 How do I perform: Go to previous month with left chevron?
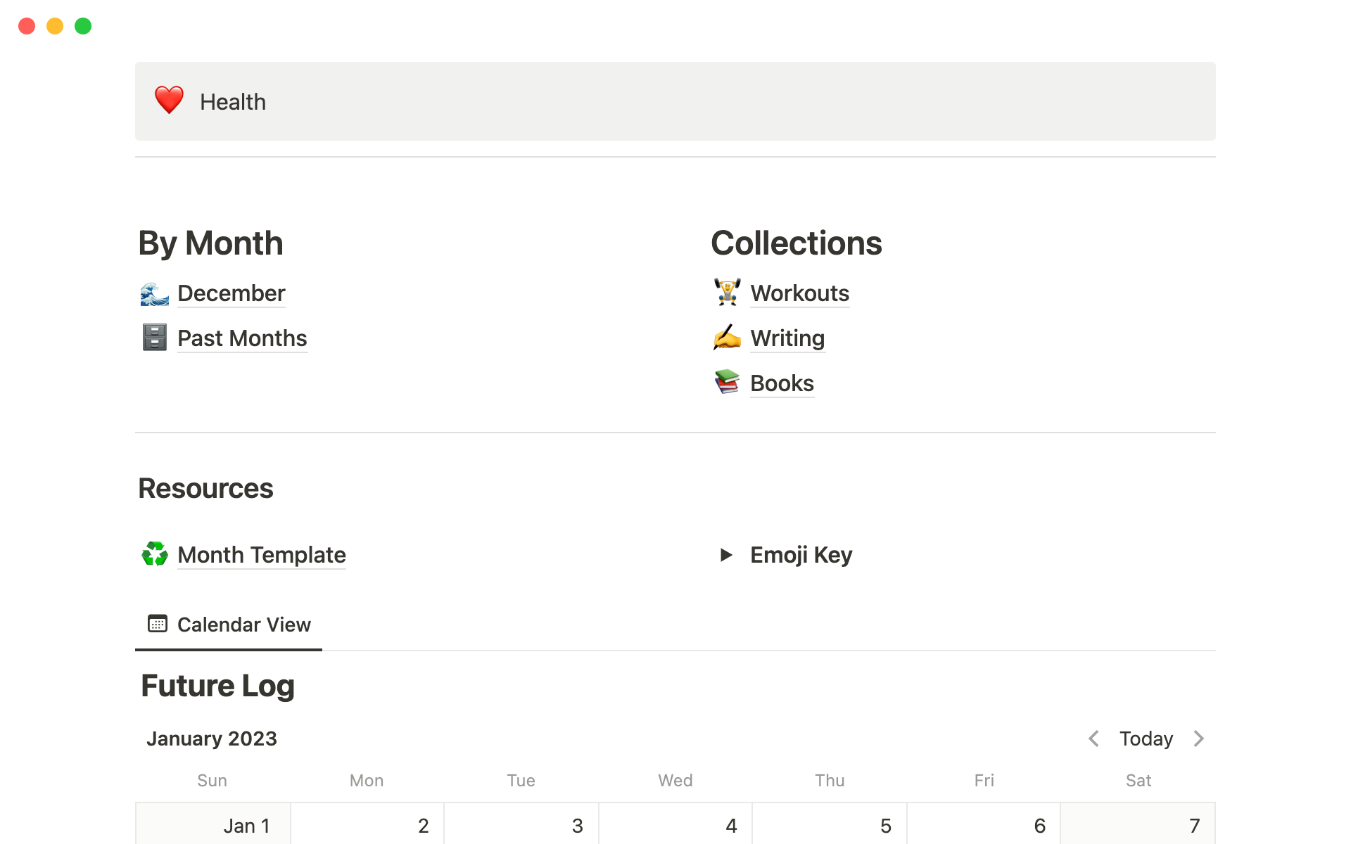(x=1093, y=738)
